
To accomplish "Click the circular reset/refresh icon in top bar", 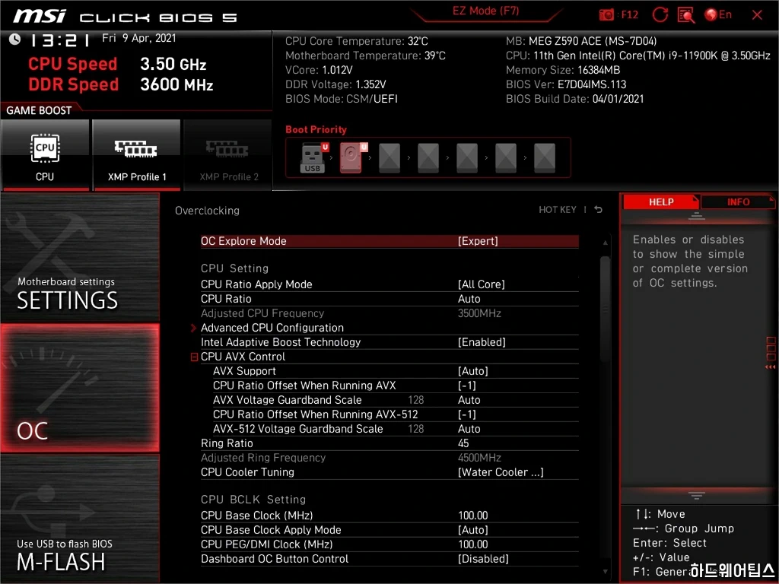I will (x=660, y=15).
